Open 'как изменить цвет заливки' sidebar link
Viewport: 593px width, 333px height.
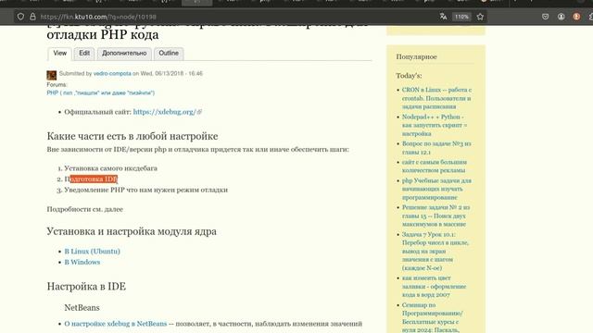(x=435, y=286)
